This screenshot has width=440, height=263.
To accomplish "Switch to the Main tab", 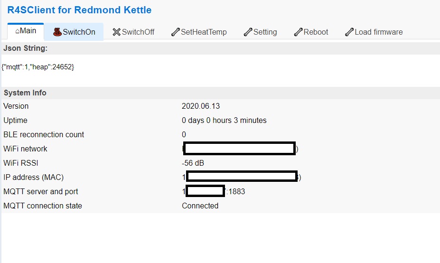I will tap(26, 31).
